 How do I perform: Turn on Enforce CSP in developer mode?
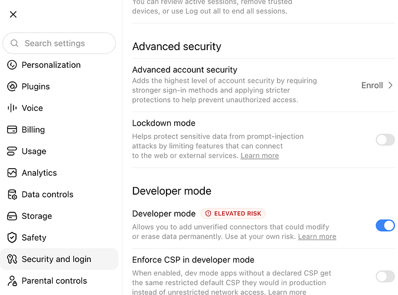386,277
